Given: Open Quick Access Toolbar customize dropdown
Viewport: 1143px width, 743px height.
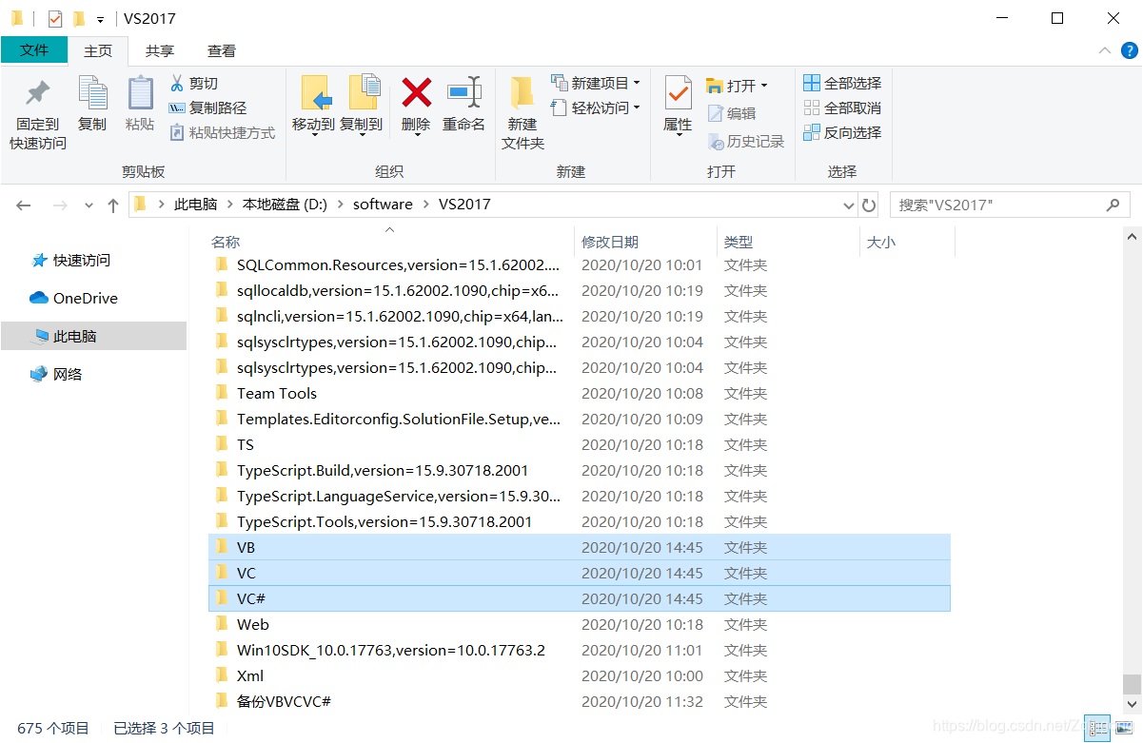Looking at the screenshot, I should tap(100, 19).
